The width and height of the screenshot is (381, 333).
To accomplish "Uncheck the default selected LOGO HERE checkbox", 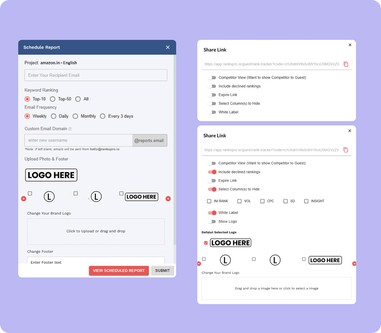I will [x=206, y=243].
